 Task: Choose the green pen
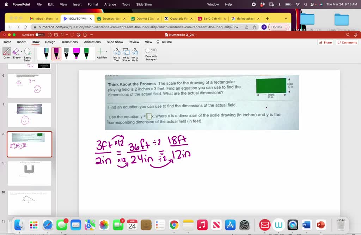coord(86,53)
